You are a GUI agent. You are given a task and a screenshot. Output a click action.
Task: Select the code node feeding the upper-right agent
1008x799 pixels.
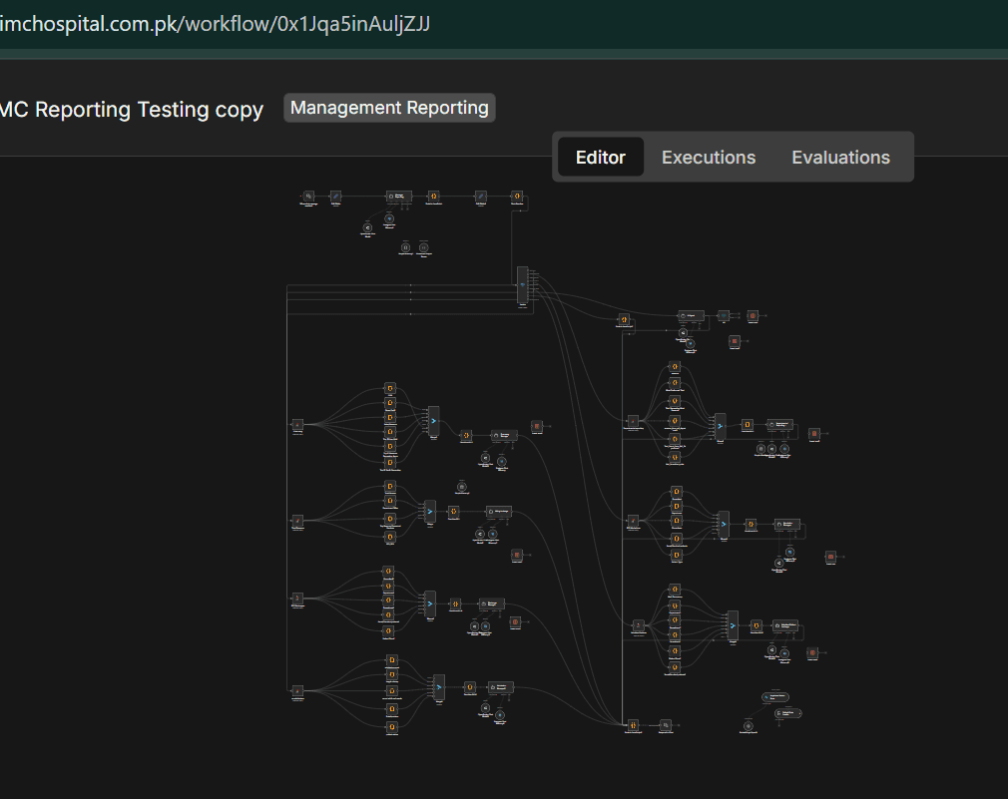click(624, 319)
